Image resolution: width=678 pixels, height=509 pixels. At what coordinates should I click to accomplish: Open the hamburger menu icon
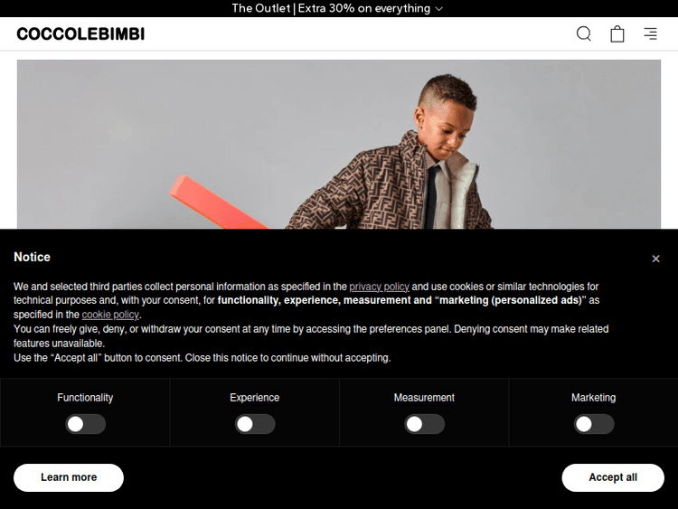pos(650,33)
